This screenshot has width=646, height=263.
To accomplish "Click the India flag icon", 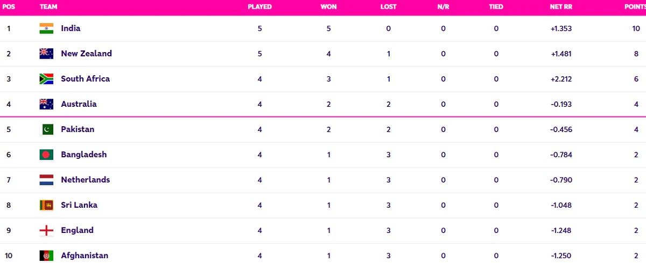I will [46, 28].
